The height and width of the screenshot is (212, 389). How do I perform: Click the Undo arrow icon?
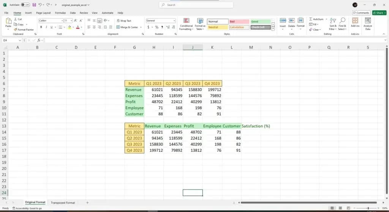[x=40, y=5]
